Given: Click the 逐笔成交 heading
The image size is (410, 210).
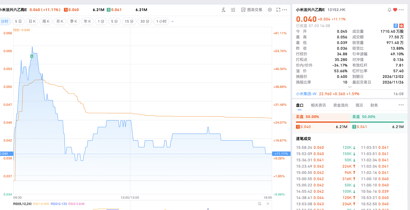Looking at the screenshot, I should pos(303,139).
